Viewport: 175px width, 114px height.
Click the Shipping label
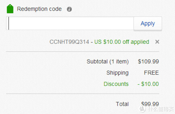click(x=118, y=73)
